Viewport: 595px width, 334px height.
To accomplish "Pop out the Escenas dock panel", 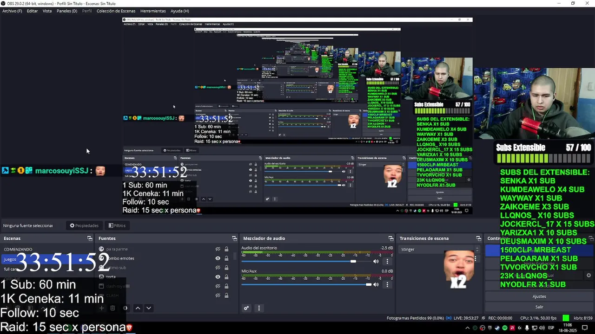I will click(x=90, y=238).
